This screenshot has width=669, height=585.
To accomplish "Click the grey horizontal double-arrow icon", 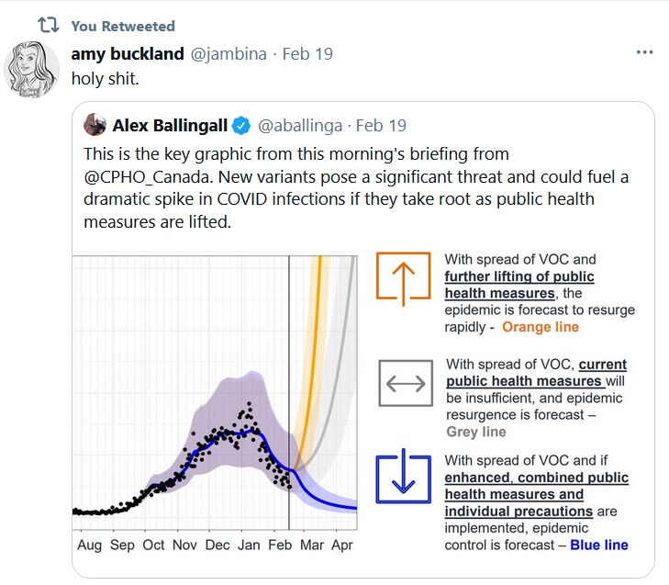I will tap(406, 383).
